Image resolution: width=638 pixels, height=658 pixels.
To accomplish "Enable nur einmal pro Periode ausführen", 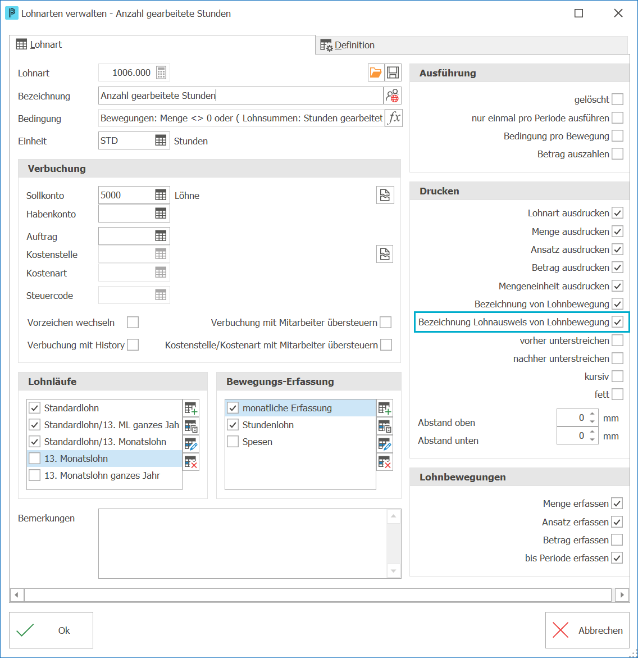I will [x=617, y=118].
